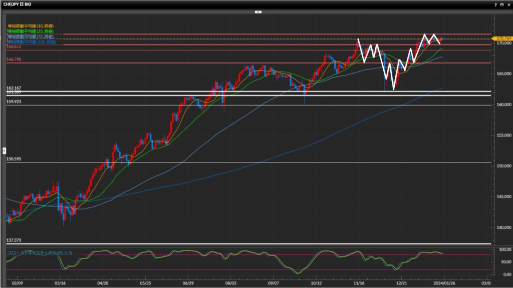
Task: Select the 150.595 horizontal line label
Action: click(14, 159)
